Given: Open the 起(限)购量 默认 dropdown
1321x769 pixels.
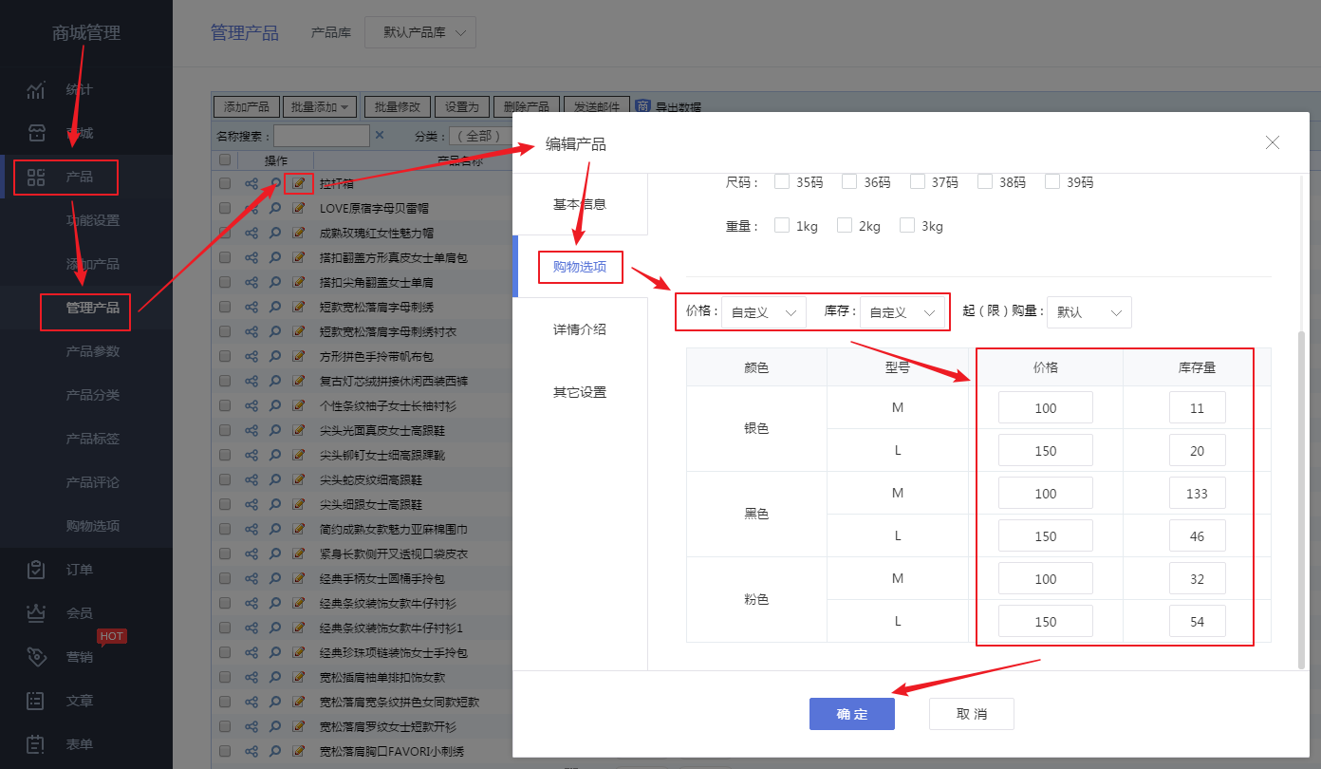Looking at the screenshot, I should (1089, 311).
